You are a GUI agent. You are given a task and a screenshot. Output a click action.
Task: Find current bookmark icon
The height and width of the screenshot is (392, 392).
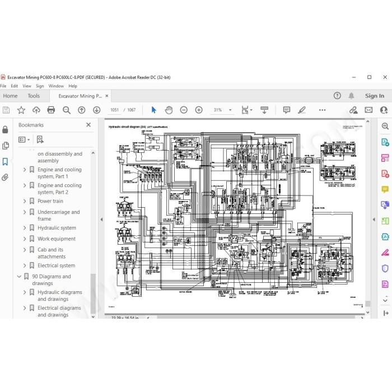coord(40,139)
